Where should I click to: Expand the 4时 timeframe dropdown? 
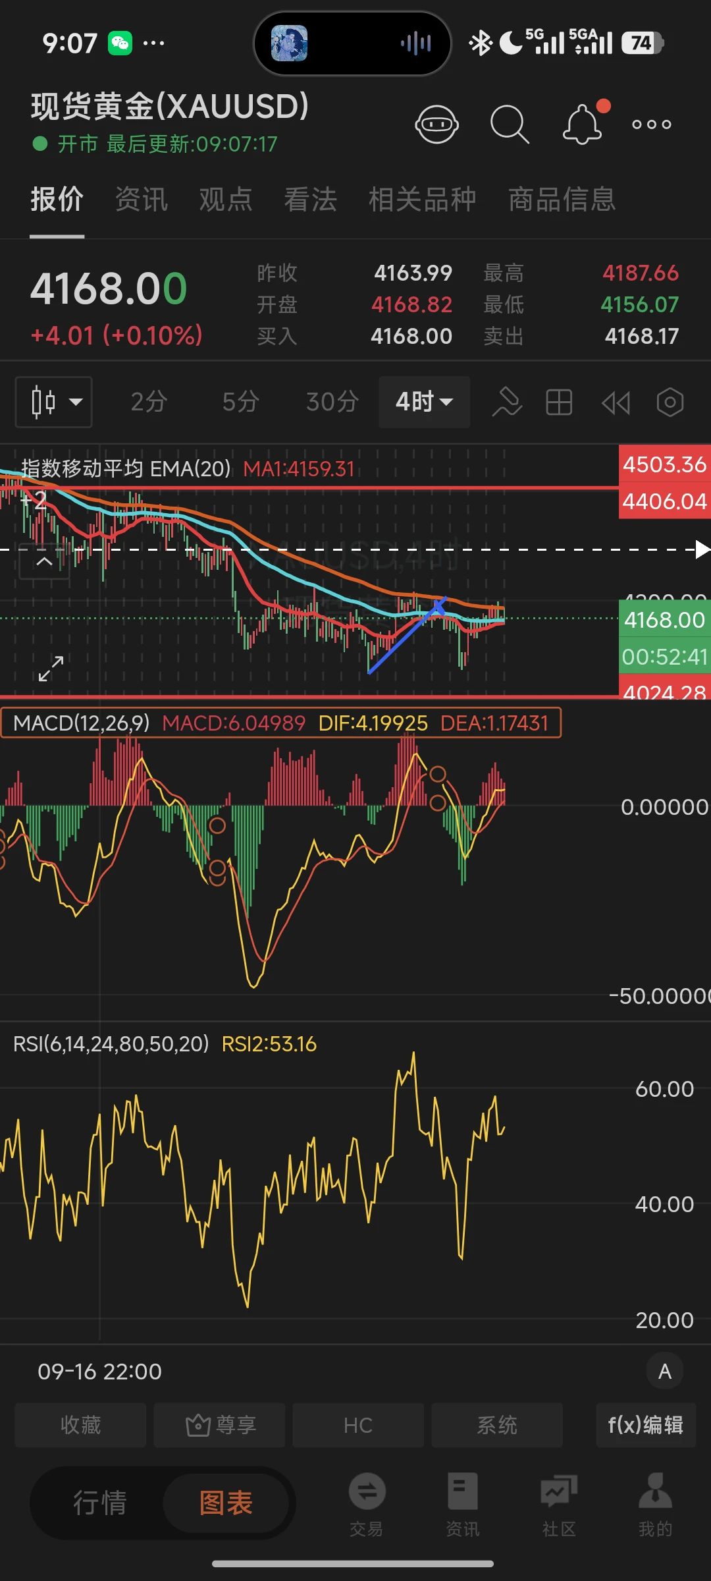(424, 402)
